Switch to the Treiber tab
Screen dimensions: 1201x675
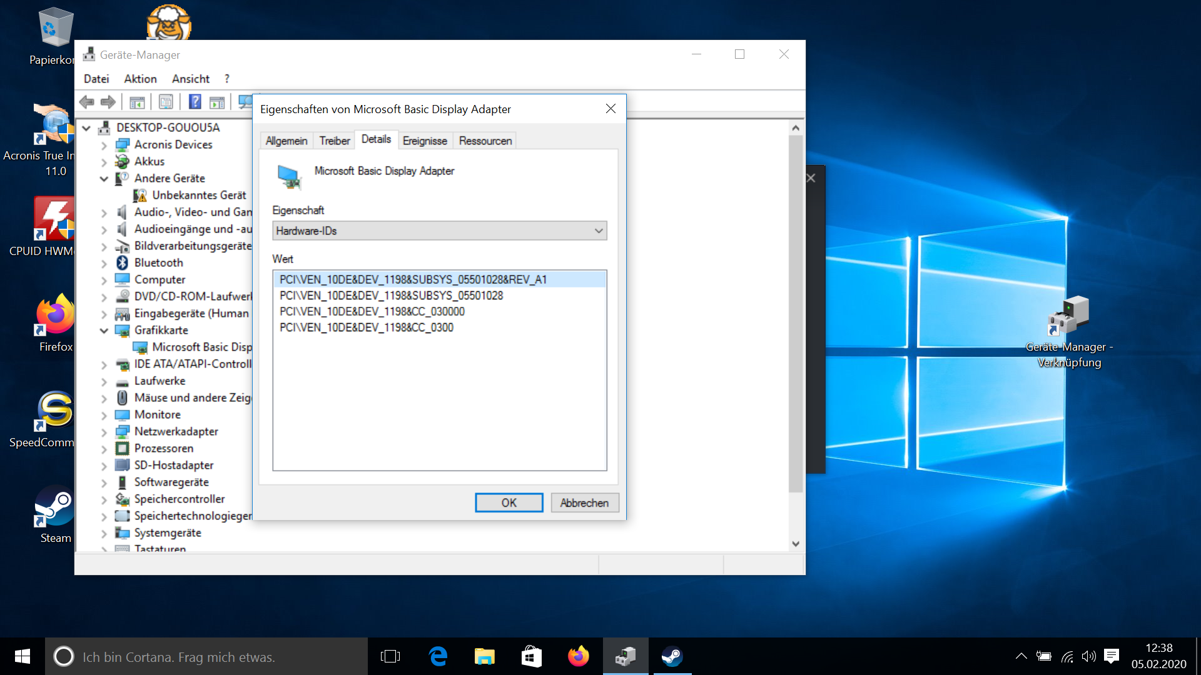click(335, 141)
